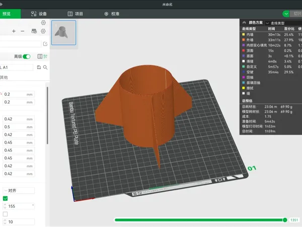The height and width of the screenshot is (227, 302).
Task: Toggle visibility of 底面 line type
Action: coord(244,56)
